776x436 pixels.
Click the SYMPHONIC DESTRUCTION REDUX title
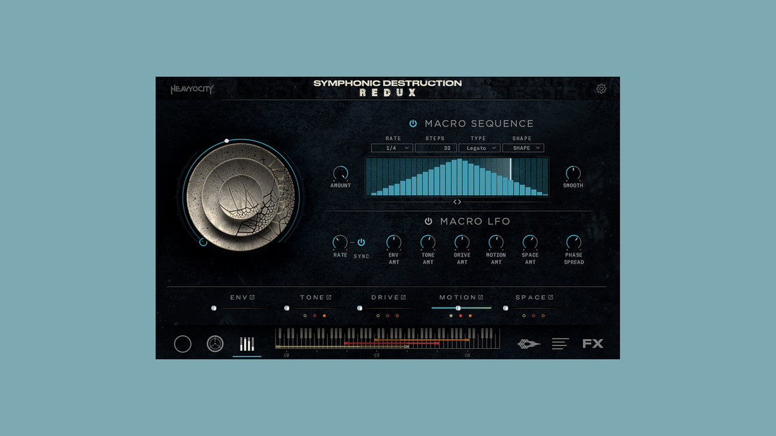click(388, 88)
